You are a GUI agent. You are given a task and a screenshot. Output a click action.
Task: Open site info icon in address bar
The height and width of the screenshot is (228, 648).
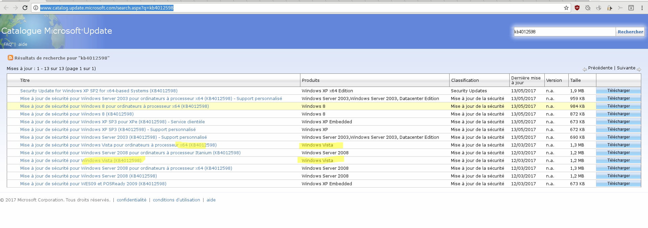click(x=36, y=8)
